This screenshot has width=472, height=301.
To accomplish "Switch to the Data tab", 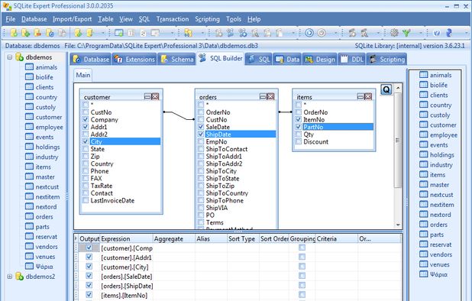I will pos(287,60).
